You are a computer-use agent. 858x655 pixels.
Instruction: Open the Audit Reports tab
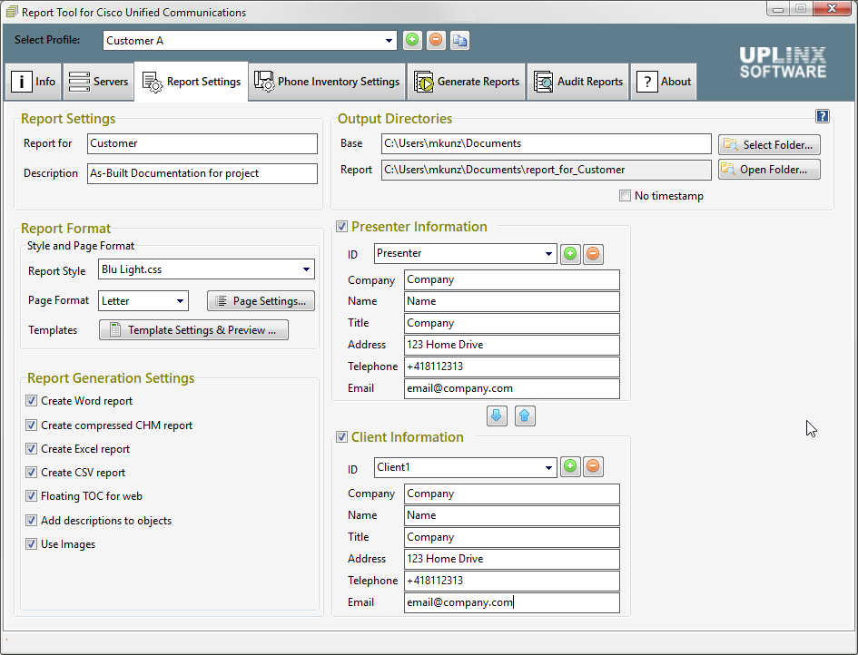pyautogui.click(x=577, y=82)
